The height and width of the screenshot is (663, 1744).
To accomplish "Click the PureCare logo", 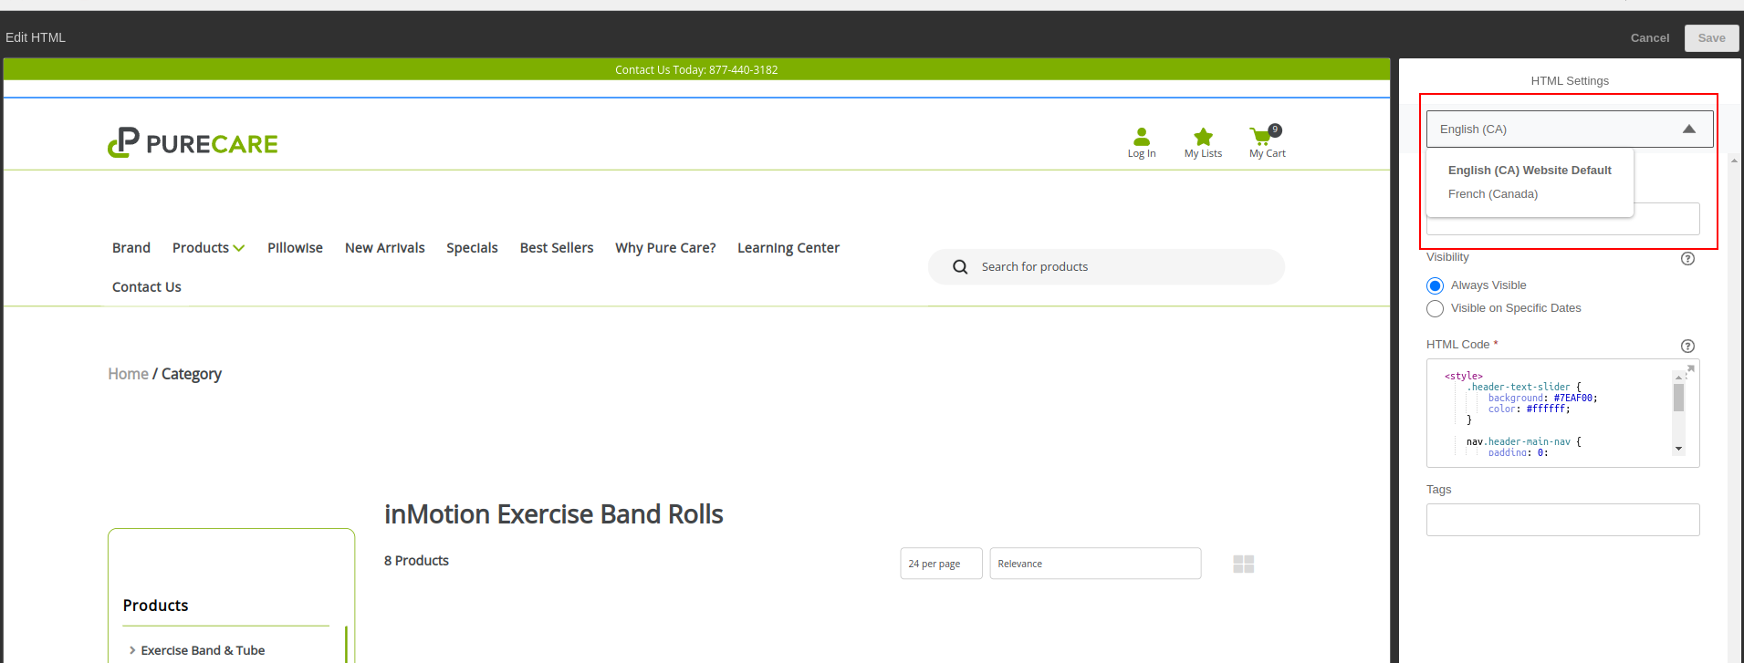I will tap(193, 143).
